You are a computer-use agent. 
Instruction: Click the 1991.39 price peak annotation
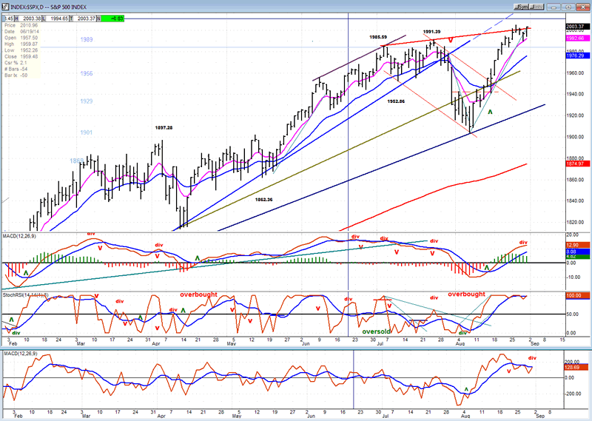434,32
